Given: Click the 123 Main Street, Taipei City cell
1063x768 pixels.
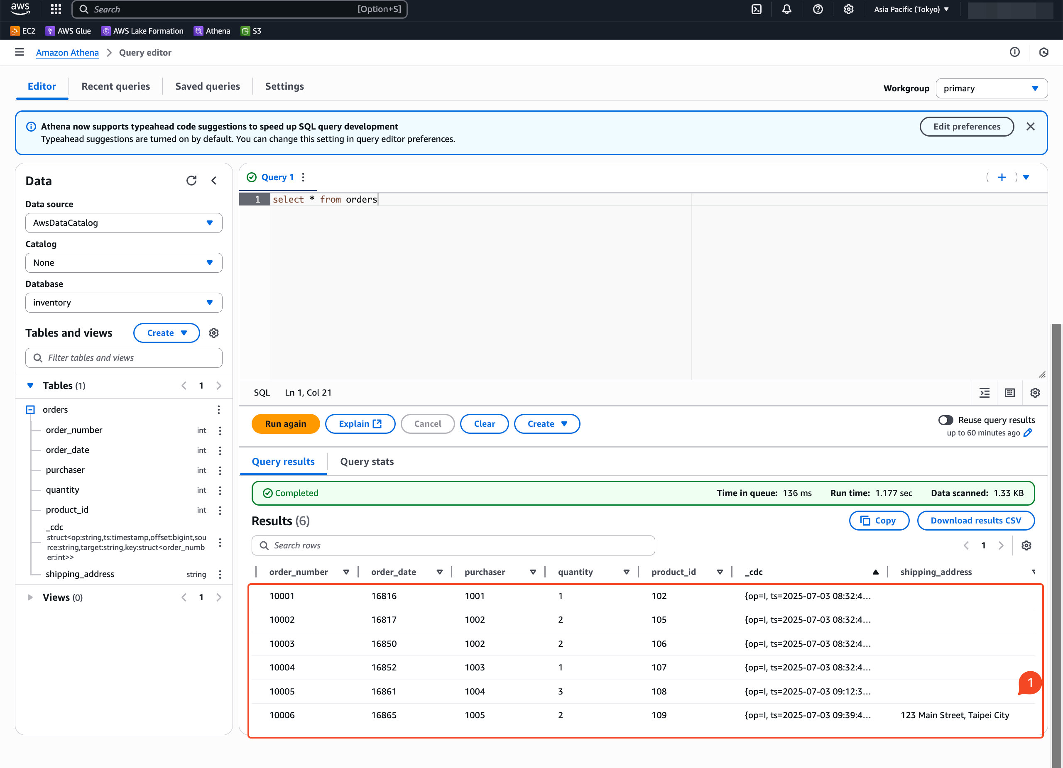Looking at the screenshot, I should tap(955, 715).
